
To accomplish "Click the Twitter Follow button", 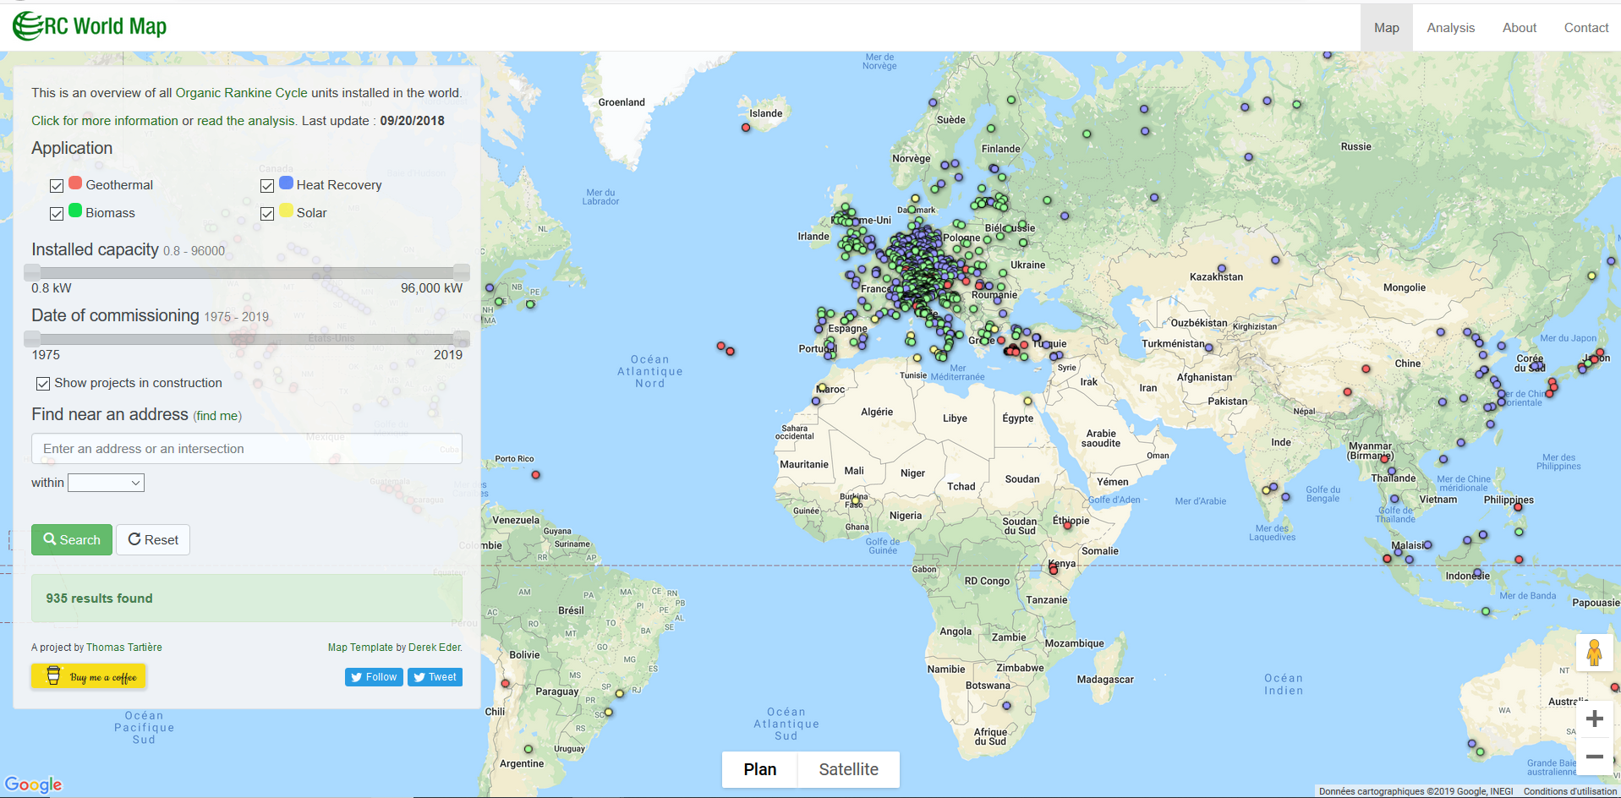I will click(373, 677).
